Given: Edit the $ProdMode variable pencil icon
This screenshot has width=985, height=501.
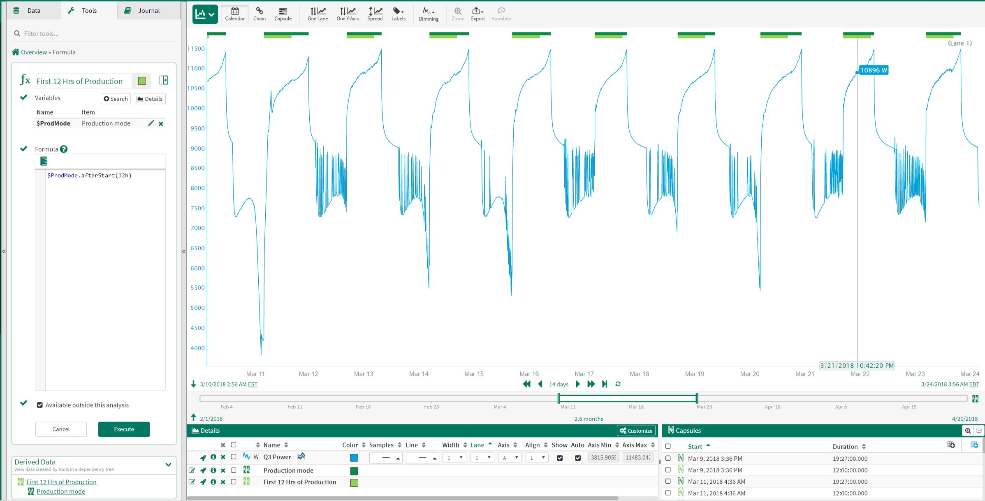Looking at the screenshot, I should [151, 123].
